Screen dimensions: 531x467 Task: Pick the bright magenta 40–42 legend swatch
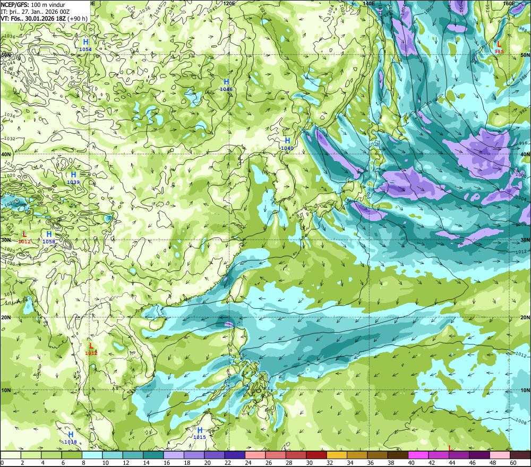coord(418,455)
